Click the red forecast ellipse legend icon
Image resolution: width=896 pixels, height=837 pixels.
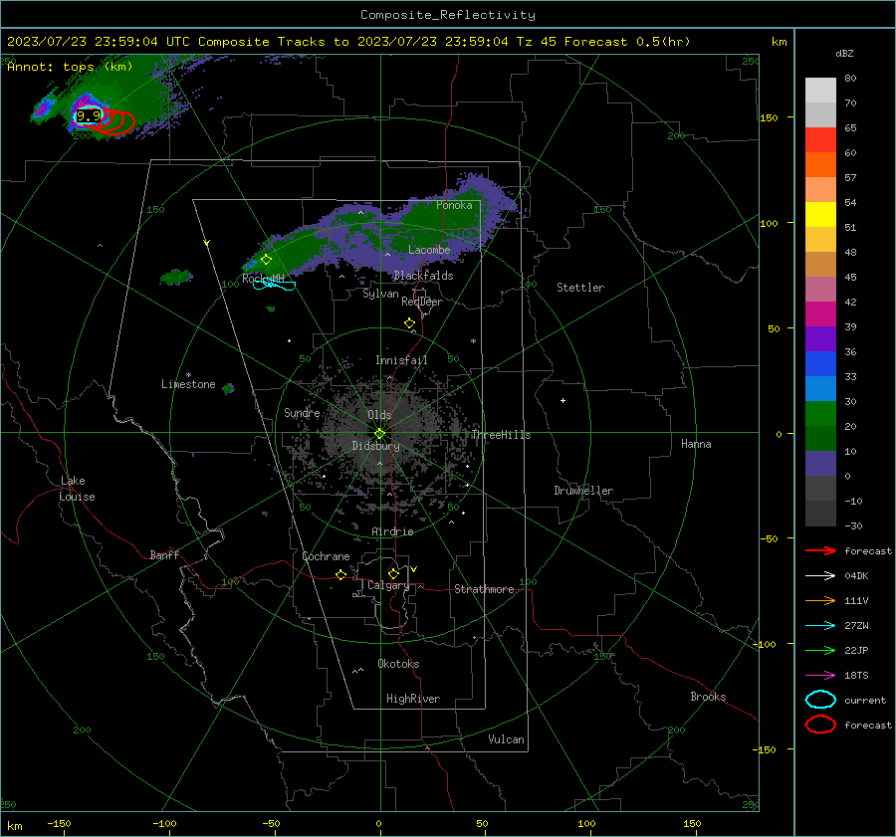[x=820, y=725]
